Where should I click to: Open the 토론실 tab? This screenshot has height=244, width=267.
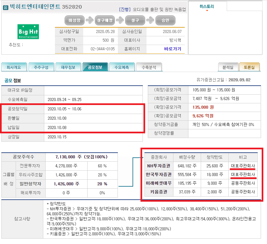click(x=249, y=67)
